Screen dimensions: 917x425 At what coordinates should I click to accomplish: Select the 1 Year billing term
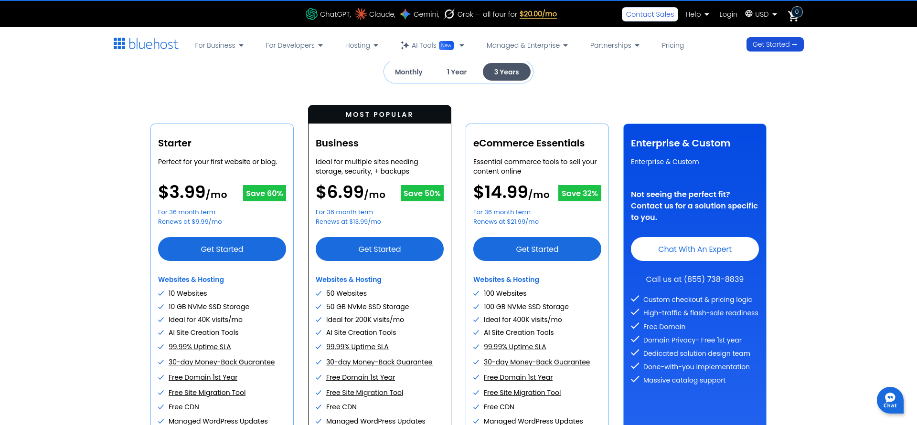point(457,72)
